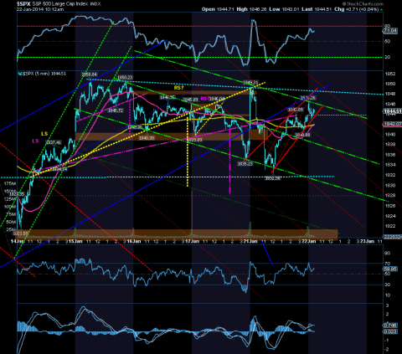Click the 20 level on top indicator
The height and width of the screenshot is (354, 402).
pos(388,57)
